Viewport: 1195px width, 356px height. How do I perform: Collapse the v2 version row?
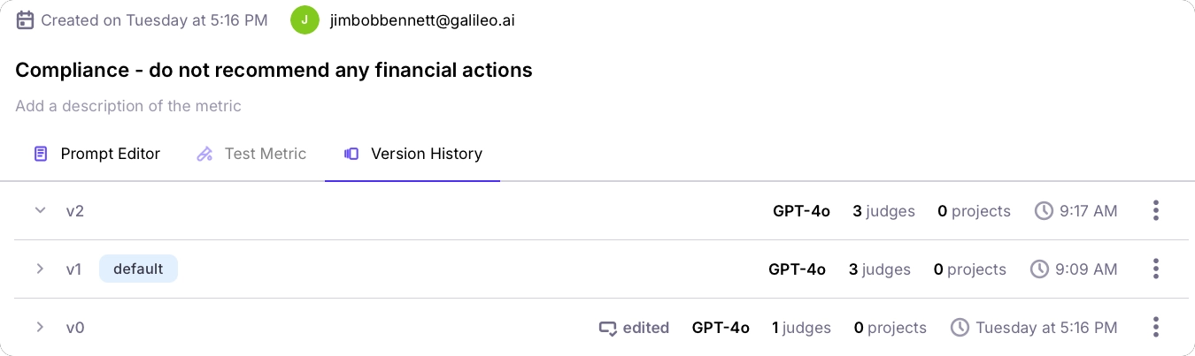click(40, 210)
